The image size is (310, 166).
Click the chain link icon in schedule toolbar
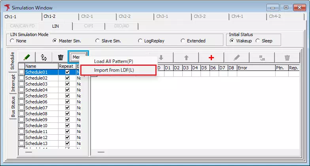[x=44, y=57]
